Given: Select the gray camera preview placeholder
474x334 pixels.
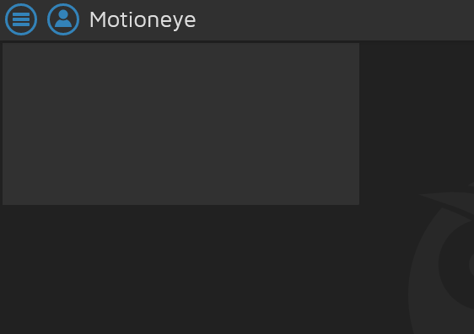Looking at the screenshot, I should [x=180, y=124].
